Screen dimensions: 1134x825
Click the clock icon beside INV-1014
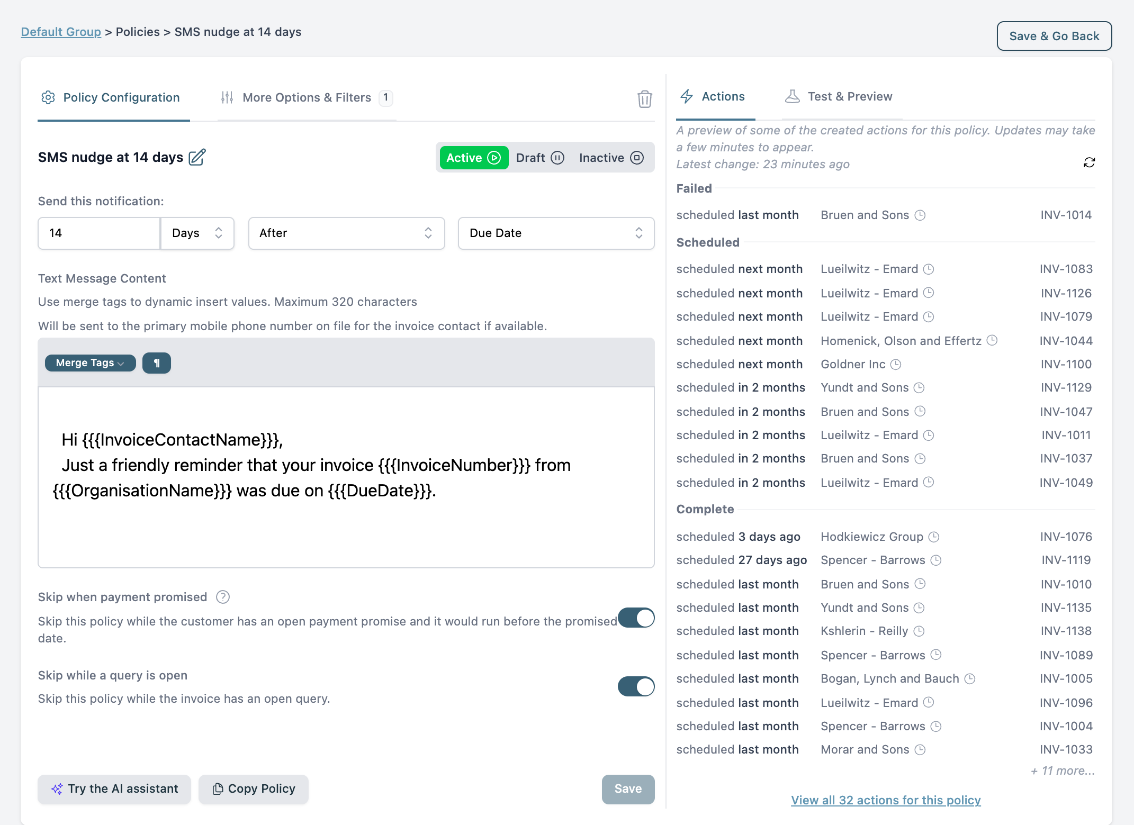pos(920,215)
